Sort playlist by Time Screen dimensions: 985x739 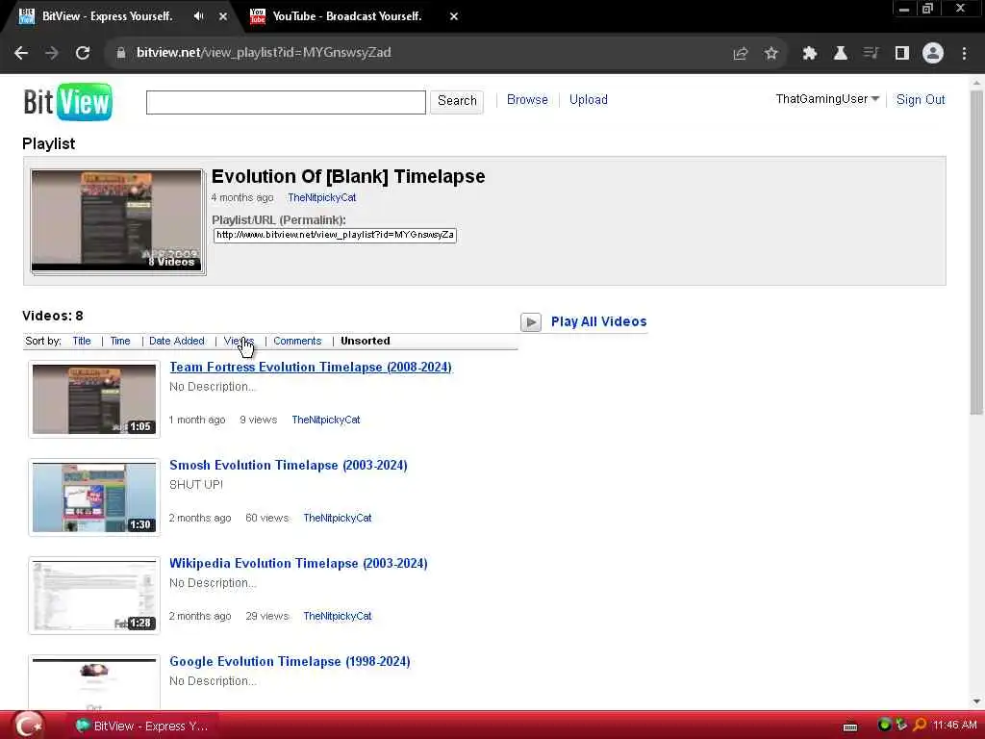pos(120,341)
